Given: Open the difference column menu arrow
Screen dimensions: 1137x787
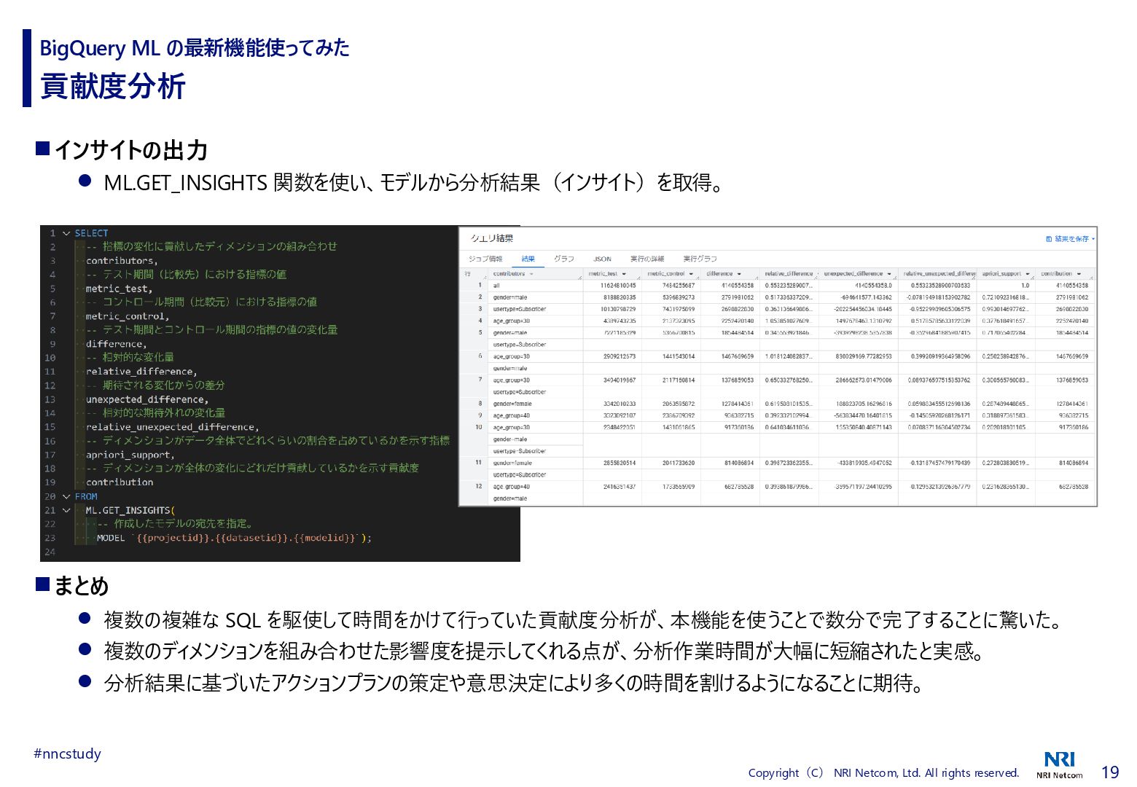Looking at the screenshot, I should tap(739, 274).
